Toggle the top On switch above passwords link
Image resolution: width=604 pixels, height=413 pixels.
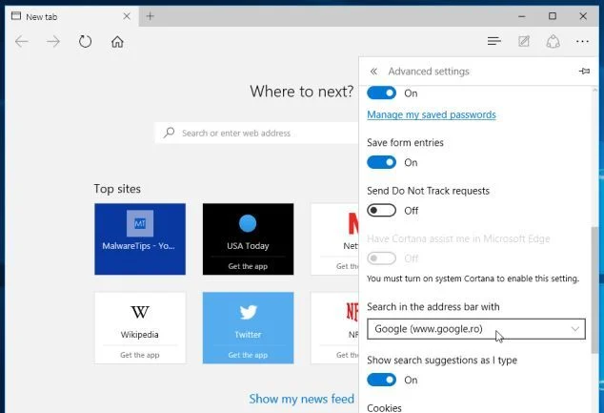tap(381, 93)
